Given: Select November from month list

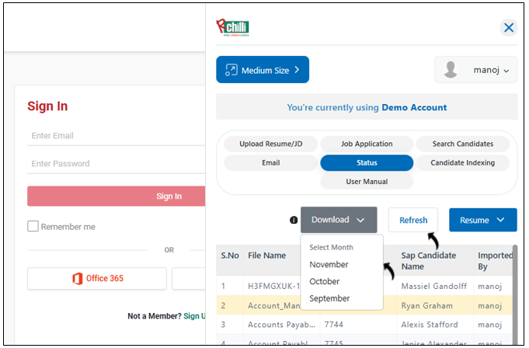Looking at the screenshot, I should pos(329,265).
